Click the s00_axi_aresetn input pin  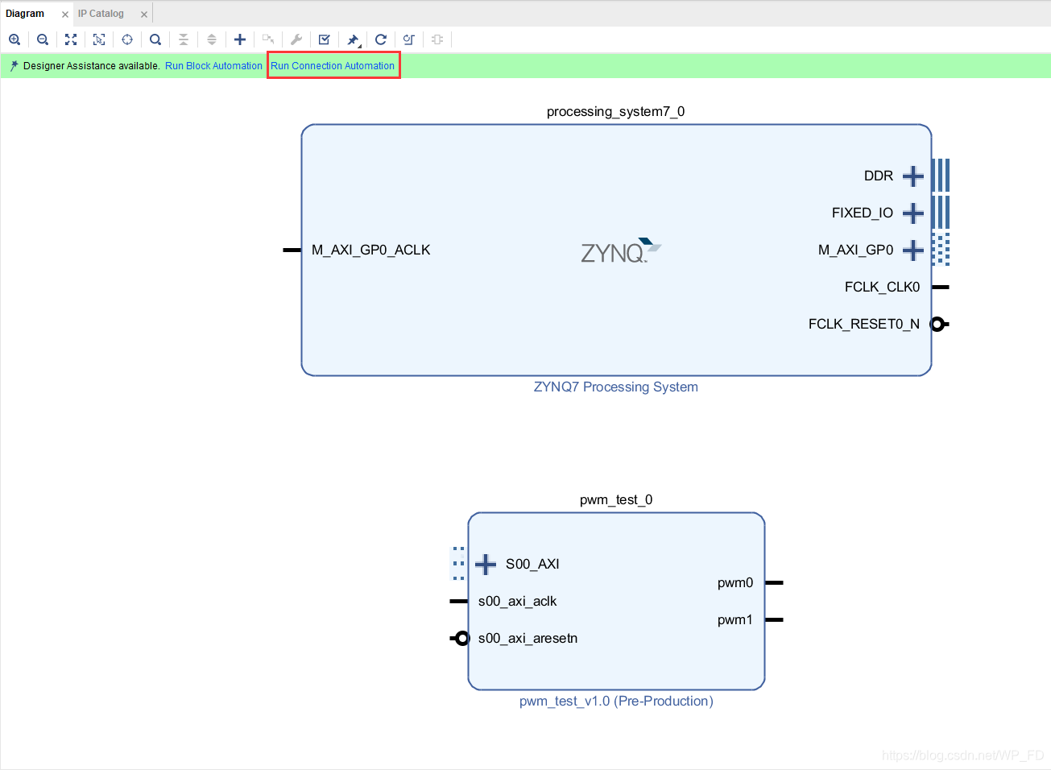coord(459,638)
